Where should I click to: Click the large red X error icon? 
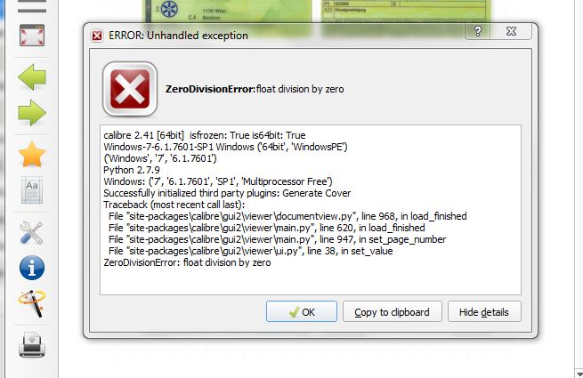(130, 89)
